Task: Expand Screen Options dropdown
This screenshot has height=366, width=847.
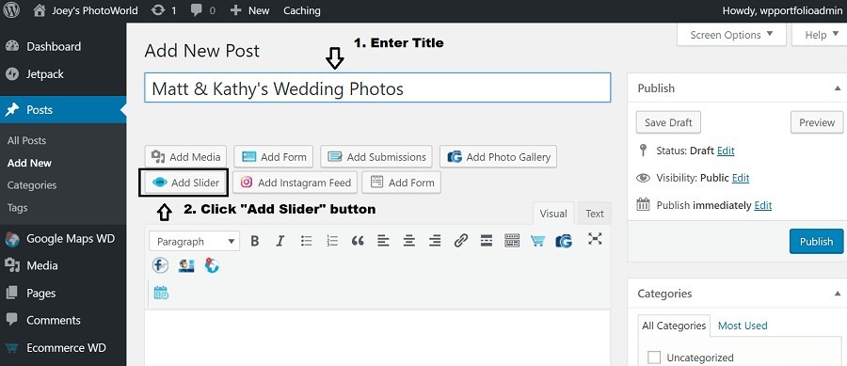Action: (731, 35)
